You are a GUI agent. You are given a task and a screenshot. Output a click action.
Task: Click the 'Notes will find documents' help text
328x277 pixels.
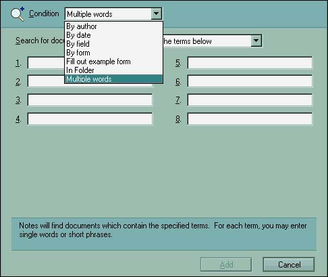coord(163,230)
